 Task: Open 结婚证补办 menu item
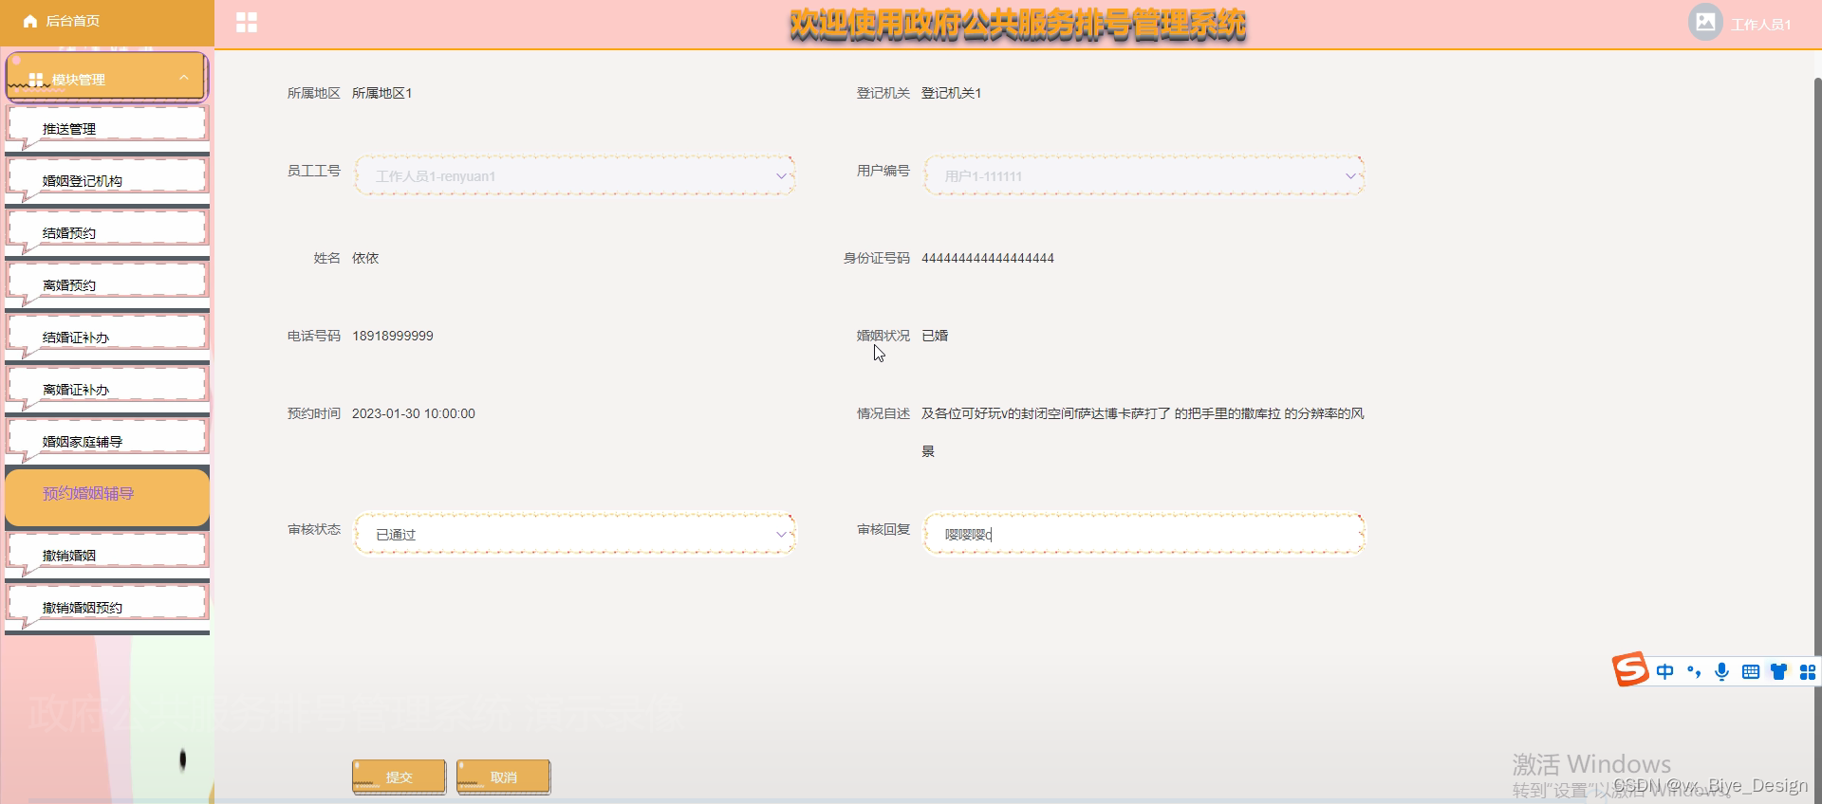tap(107, 337)
